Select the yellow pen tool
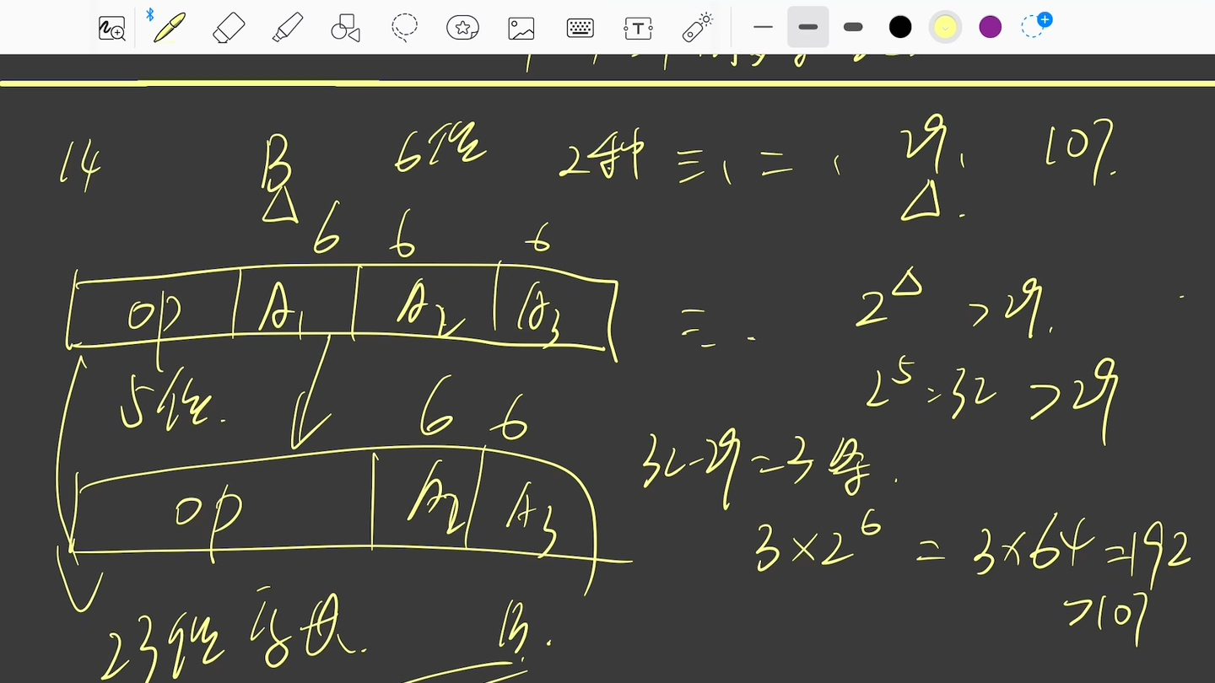The image size is (1215, 683). click(169, 27)
